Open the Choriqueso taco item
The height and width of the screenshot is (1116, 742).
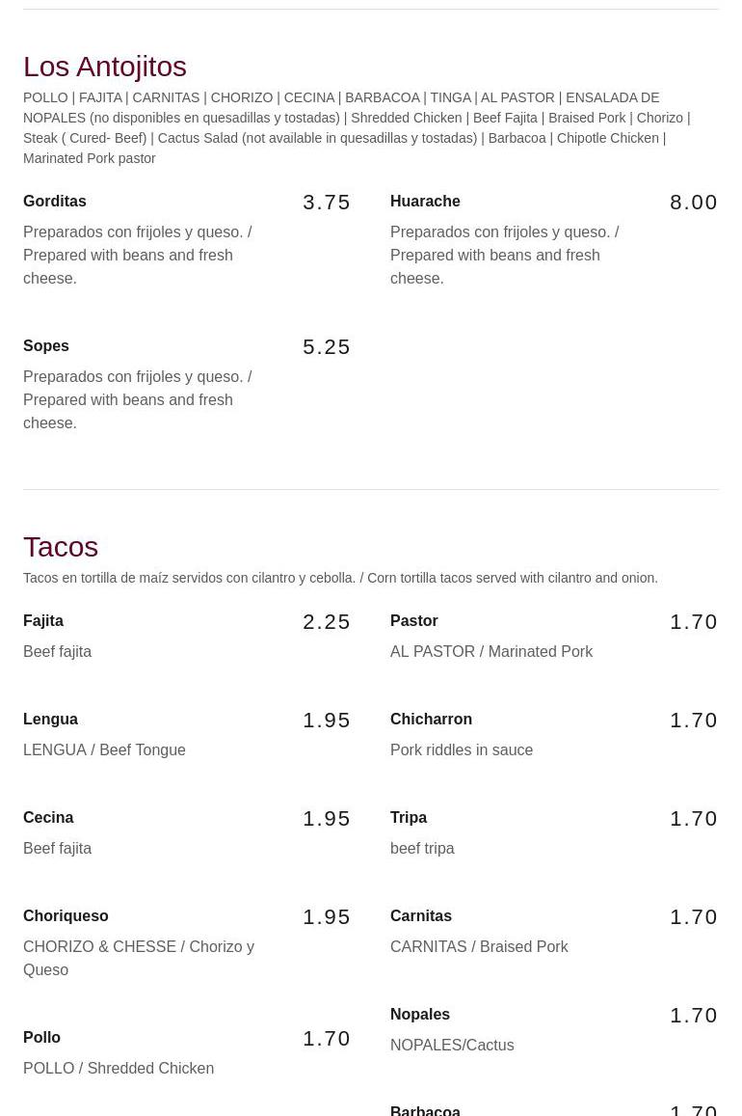point(66,916)
